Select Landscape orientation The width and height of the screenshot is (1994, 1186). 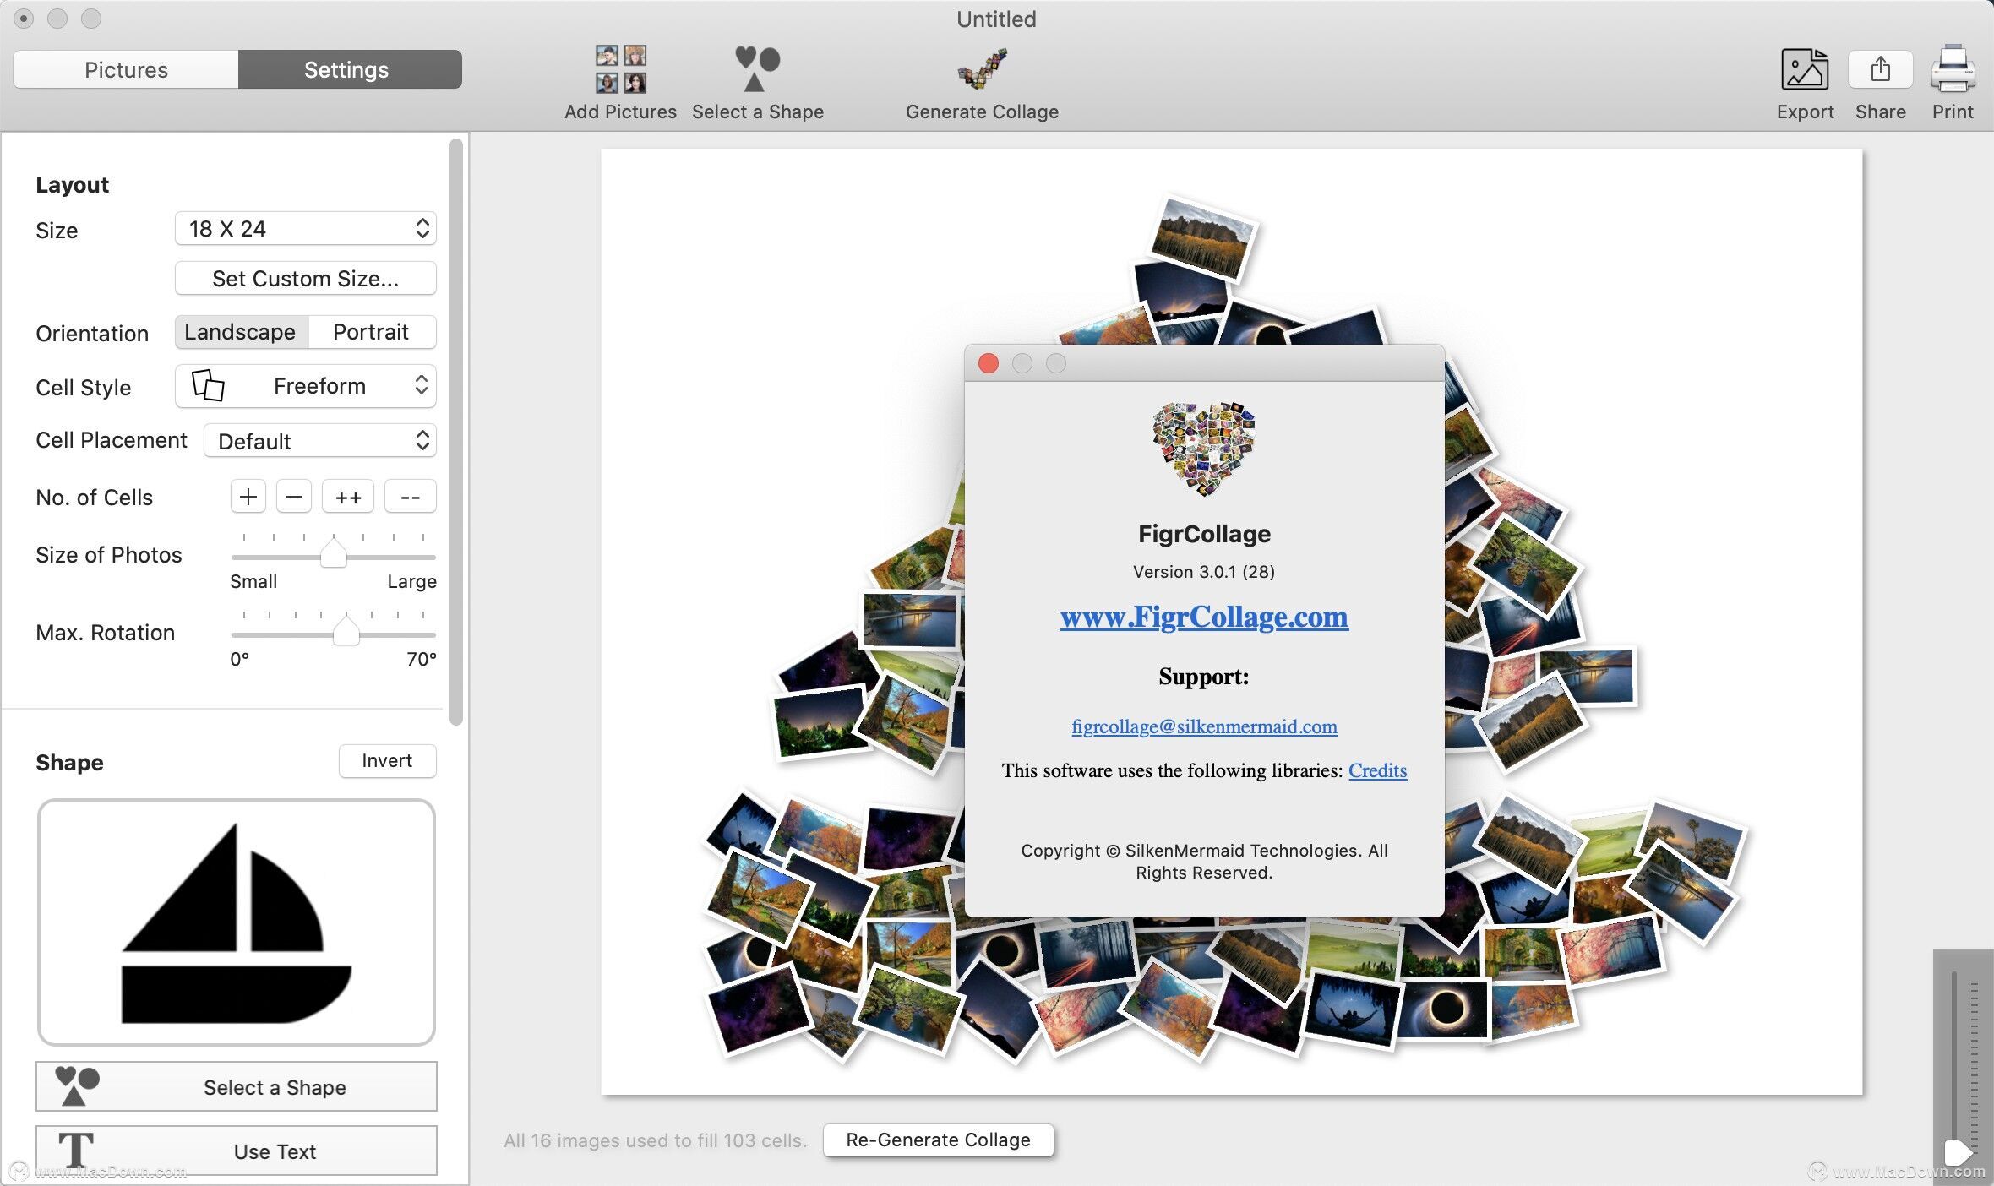241,332
